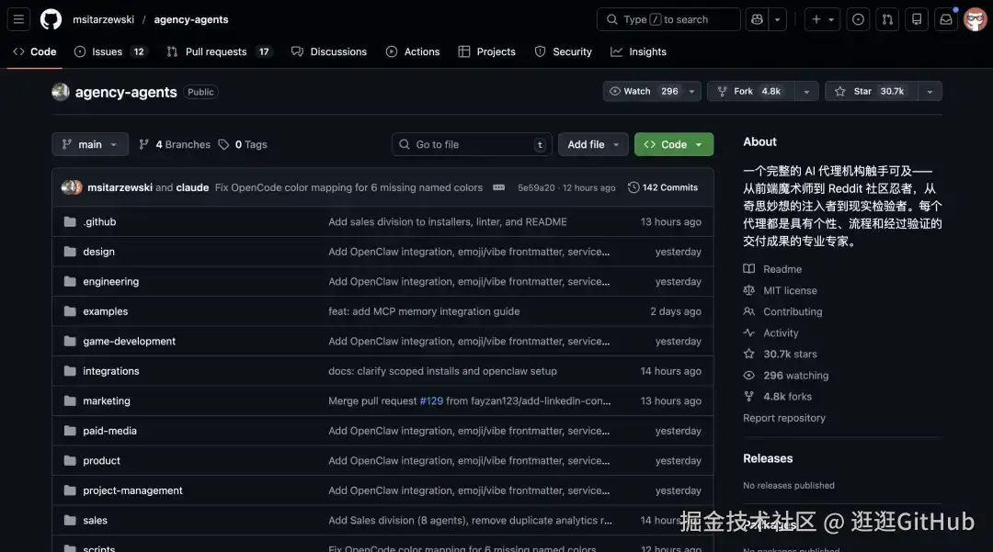Image resolution: width=993 pixels, height=552 pixels.
Task: Open the integrations folder
Action: [x=111, y=371]
